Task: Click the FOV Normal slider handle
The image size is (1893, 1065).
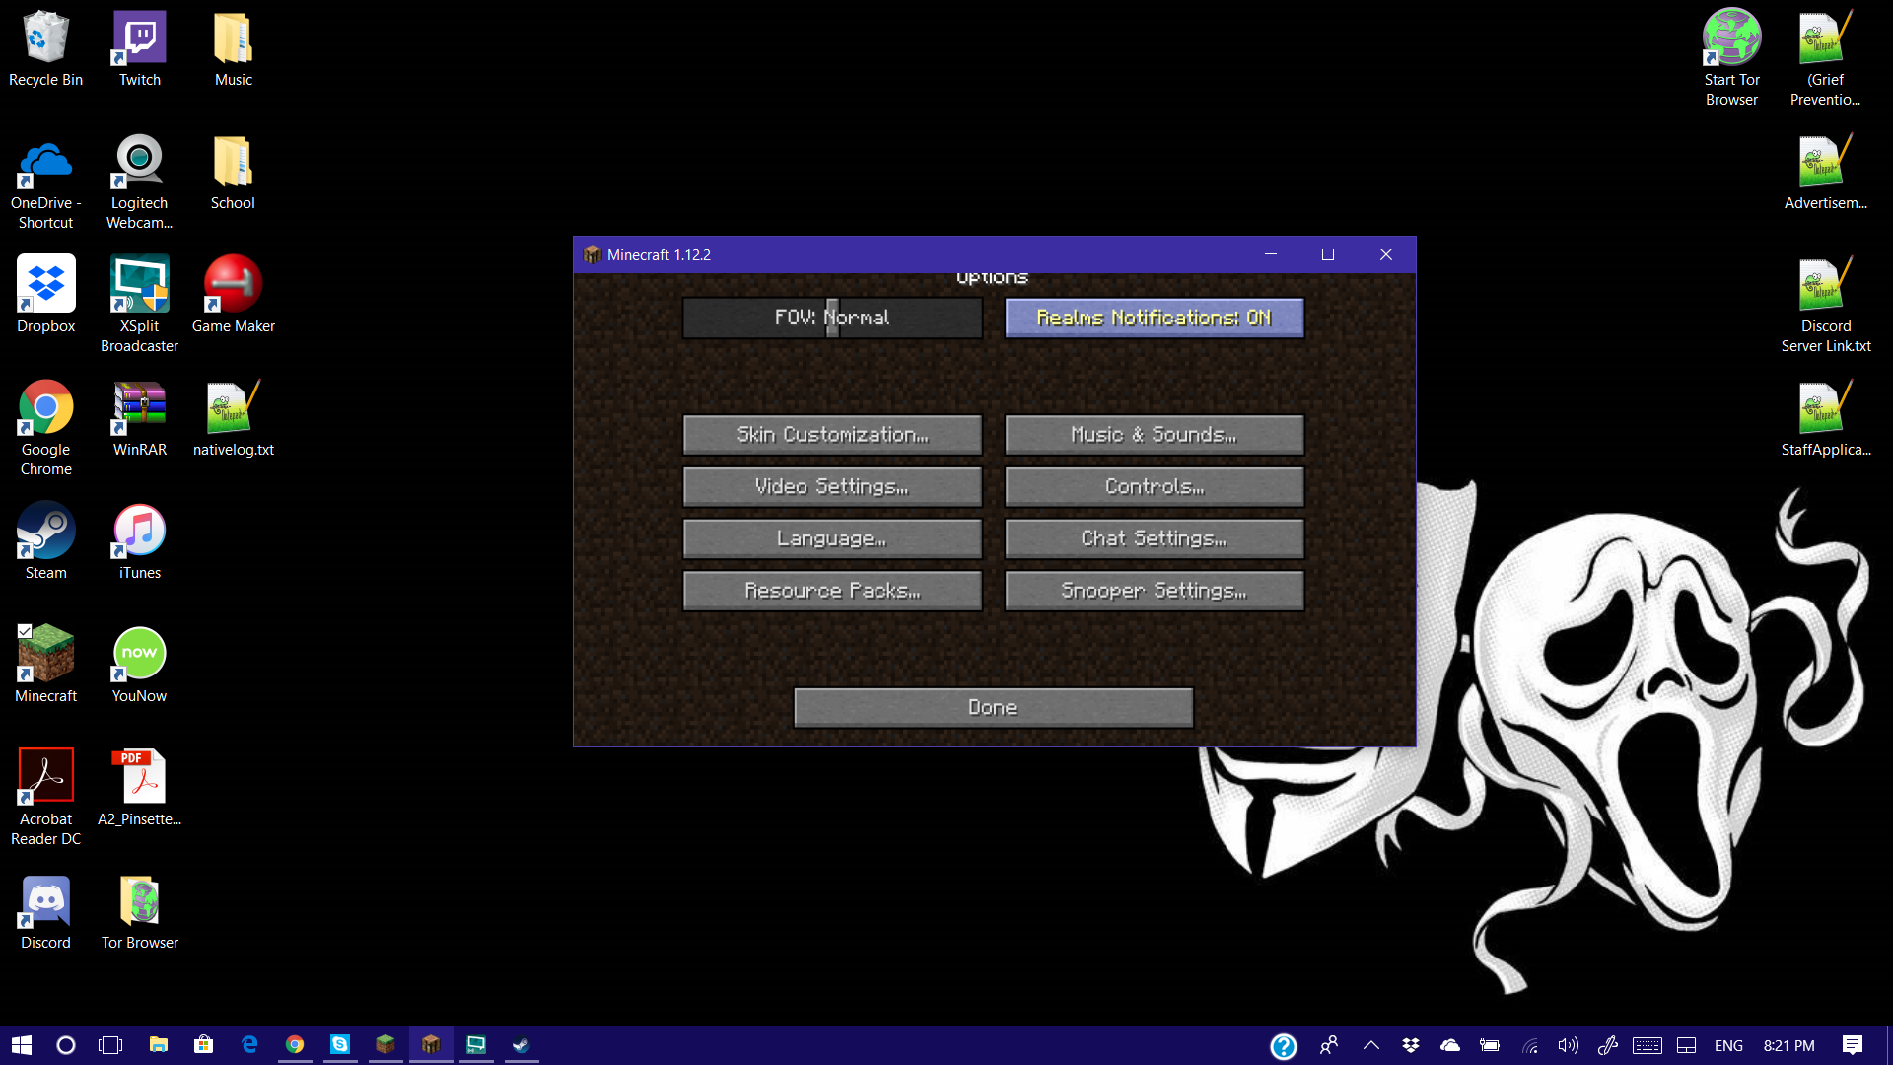Action: tap(832, 318)
